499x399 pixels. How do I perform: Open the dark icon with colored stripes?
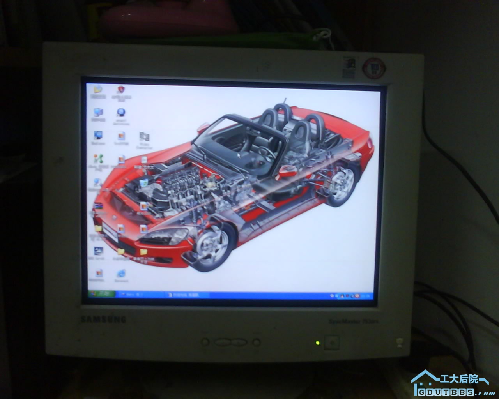click(98, 207)
